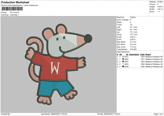
Task: Click the 'Stops:' label
Action: (119, 22)
